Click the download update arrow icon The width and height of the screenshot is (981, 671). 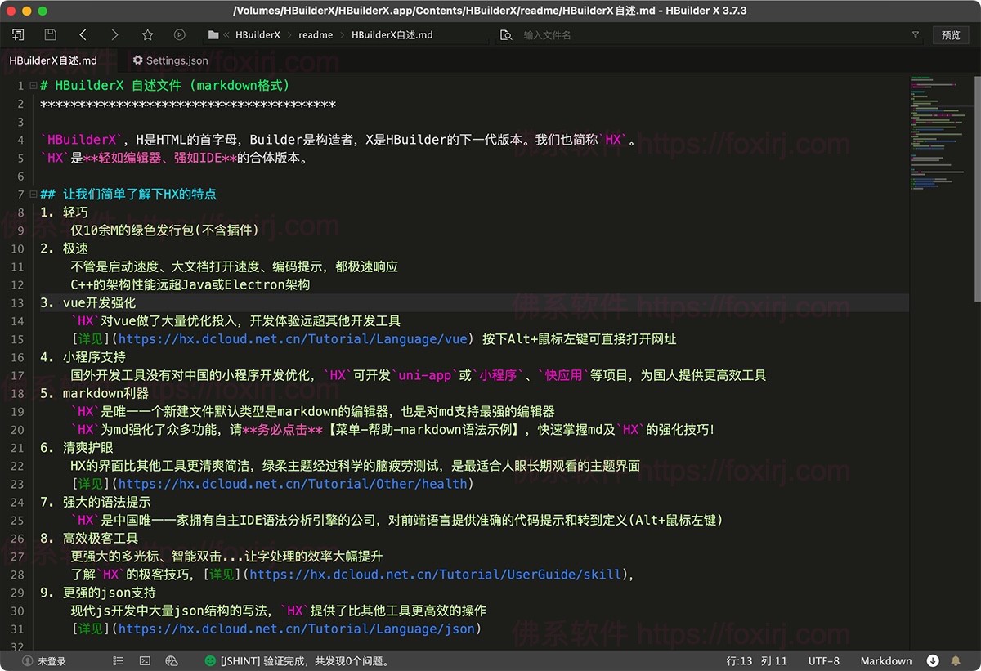click(x=932, y=660)
